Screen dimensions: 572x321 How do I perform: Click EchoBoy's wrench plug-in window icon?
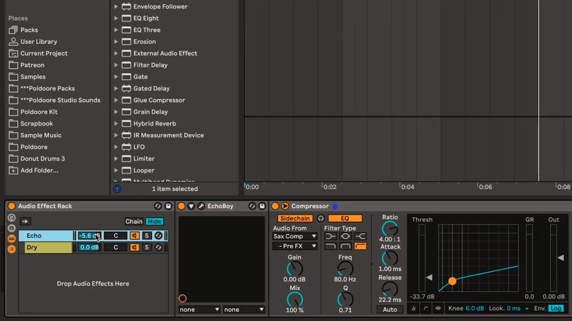[201, 206]
